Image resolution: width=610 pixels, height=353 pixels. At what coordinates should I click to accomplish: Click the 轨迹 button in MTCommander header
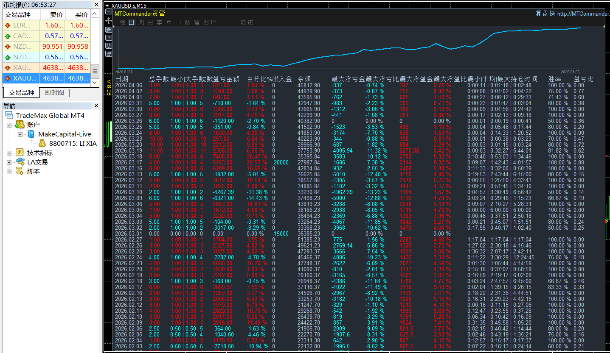click(247, 22)
